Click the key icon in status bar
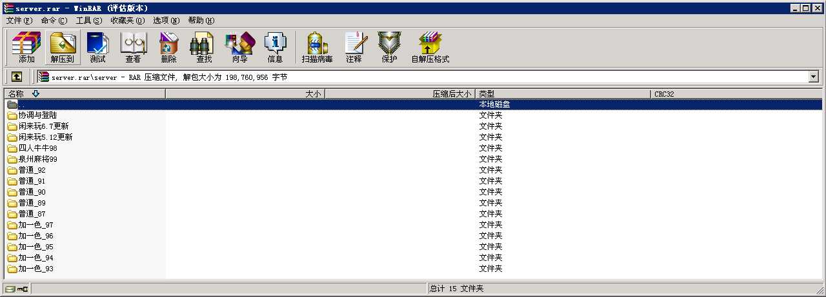826x297 pixels. coord(22,289)
